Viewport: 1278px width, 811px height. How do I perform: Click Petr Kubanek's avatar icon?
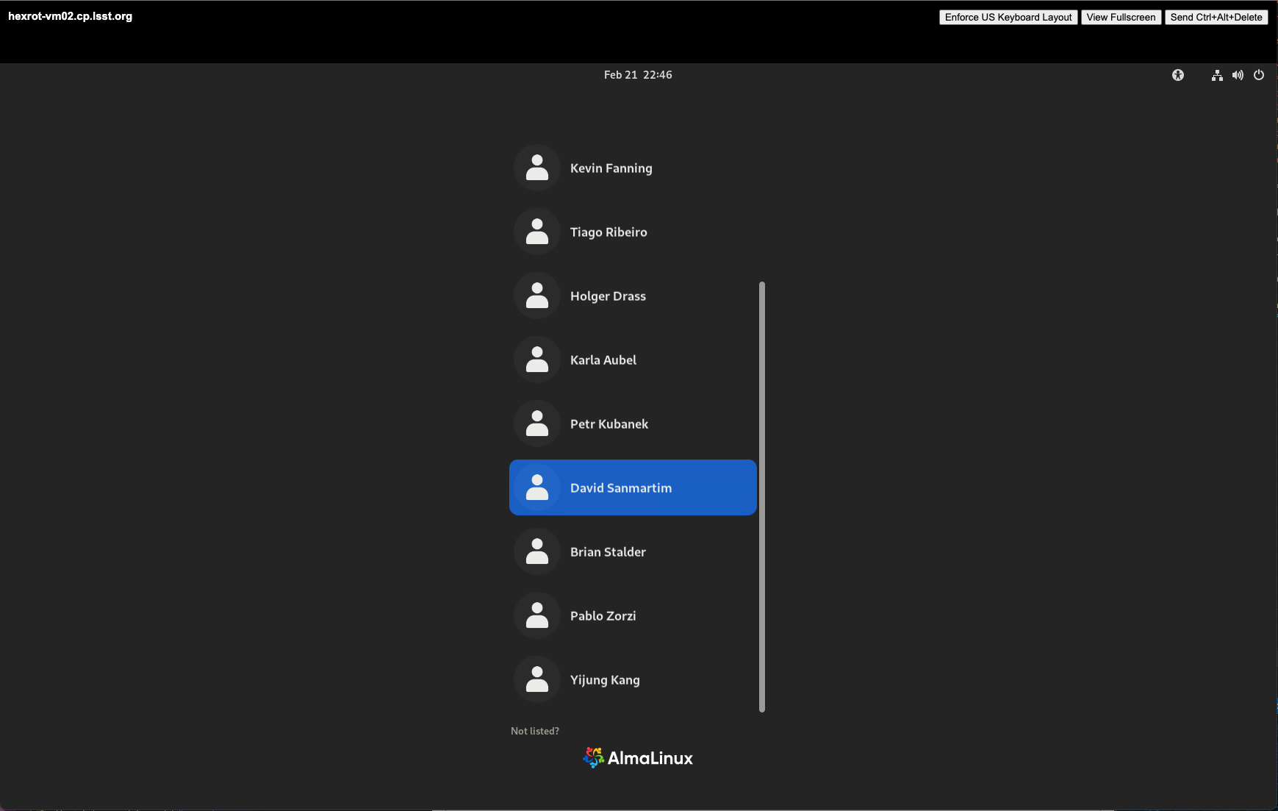pyautogui.click(x=537, y=424)
